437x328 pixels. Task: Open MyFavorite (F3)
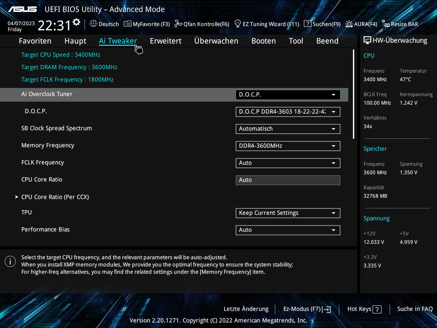tap(147, 24)
